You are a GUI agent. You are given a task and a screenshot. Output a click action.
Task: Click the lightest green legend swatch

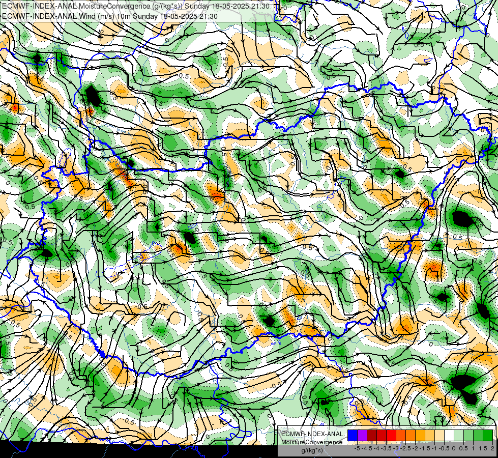tap(459, 436)
